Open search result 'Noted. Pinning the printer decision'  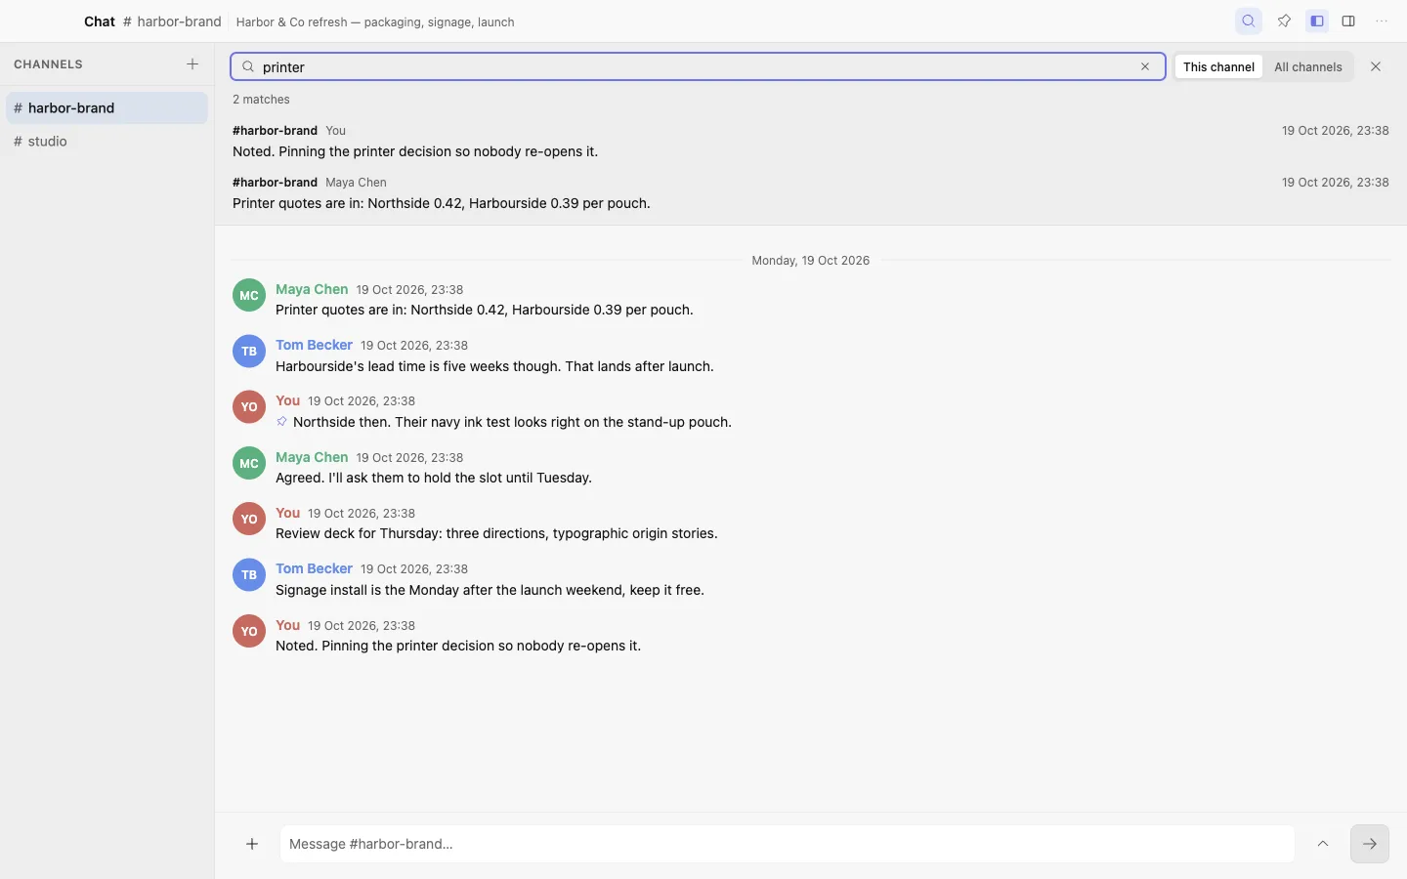810,141
